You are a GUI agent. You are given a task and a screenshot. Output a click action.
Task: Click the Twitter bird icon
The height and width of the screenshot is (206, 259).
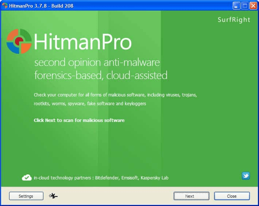[246, 176]
